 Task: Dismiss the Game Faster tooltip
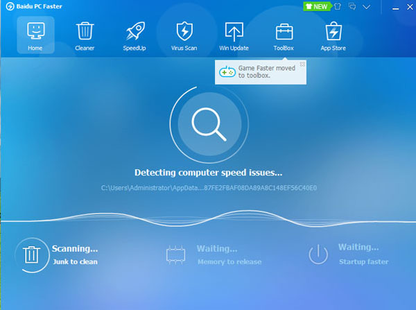tap(302, 64)
